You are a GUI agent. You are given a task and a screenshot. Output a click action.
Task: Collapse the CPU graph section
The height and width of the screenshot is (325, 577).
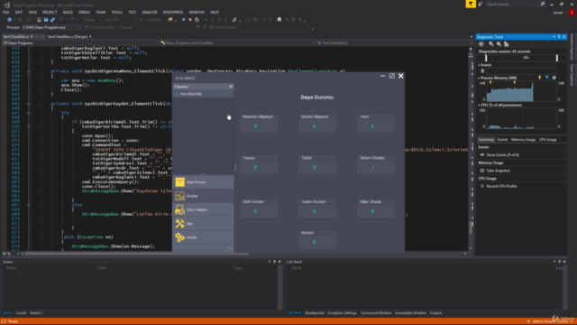point(479,105)
